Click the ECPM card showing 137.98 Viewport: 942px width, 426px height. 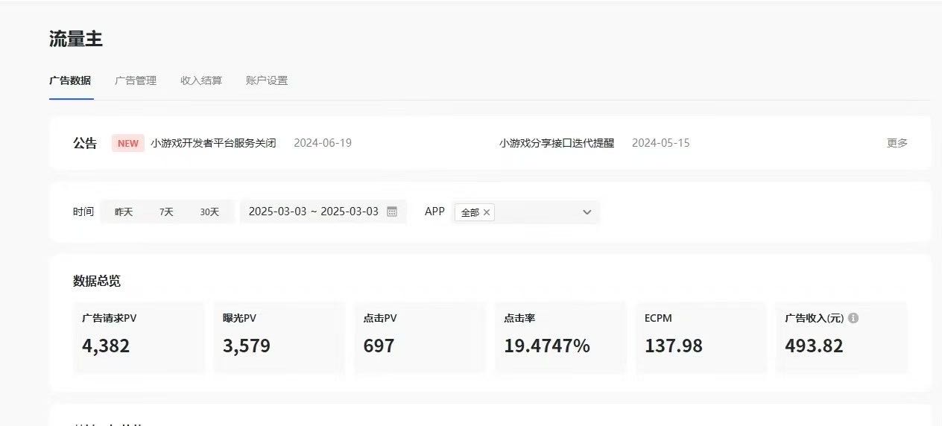pyautogui.click(x=701, y=337)
